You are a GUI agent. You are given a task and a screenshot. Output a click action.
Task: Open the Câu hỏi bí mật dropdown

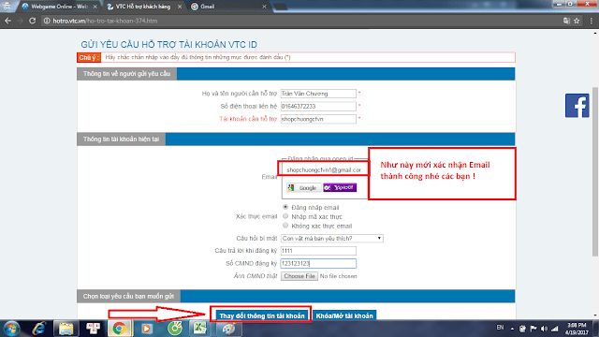tap(332, 239)
